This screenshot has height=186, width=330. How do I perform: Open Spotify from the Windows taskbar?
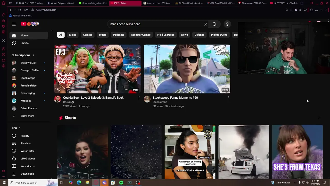[x=121, y=183]
